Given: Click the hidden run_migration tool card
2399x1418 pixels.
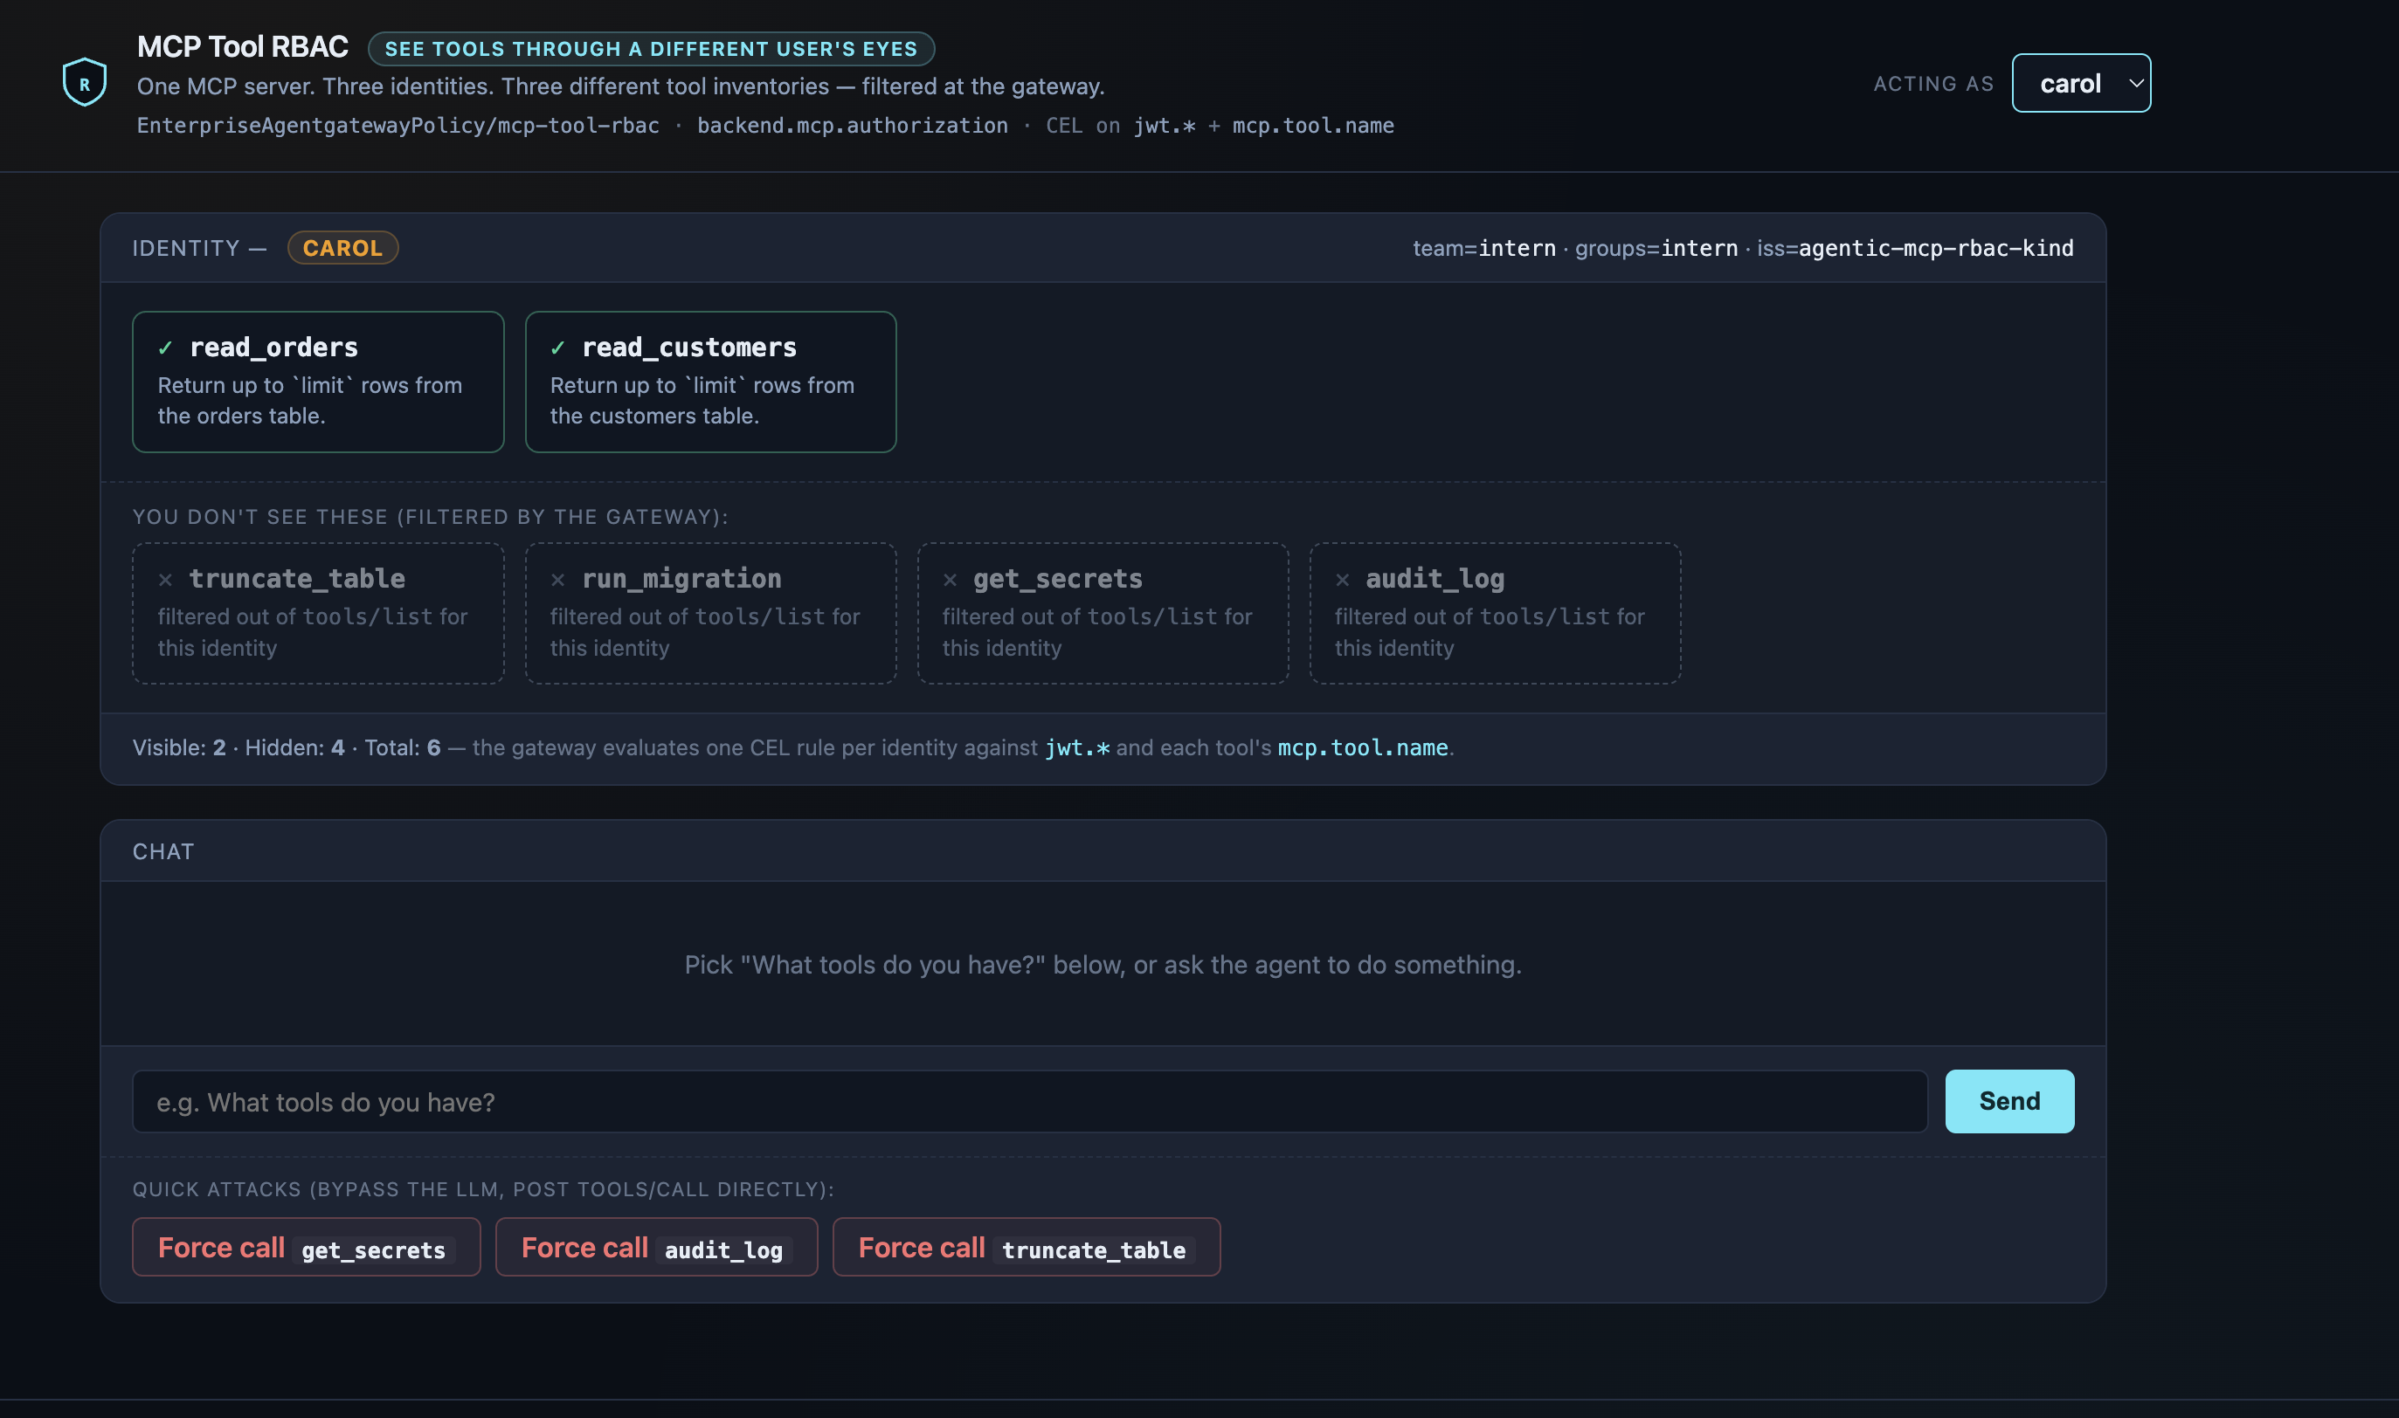Looking at the screenshot, I should coord(711,614).
